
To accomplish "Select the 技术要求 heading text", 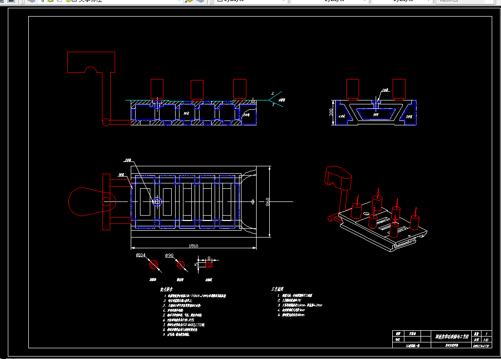I will (x=166, y=289).
